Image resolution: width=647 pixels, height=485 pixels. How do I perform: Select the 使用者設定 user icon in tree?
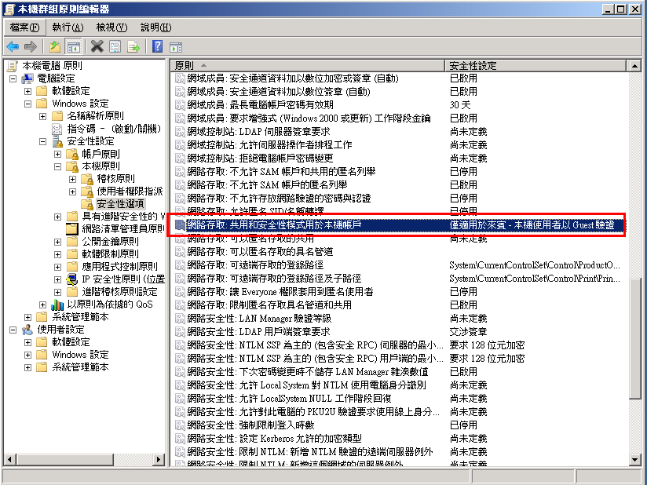27,330
